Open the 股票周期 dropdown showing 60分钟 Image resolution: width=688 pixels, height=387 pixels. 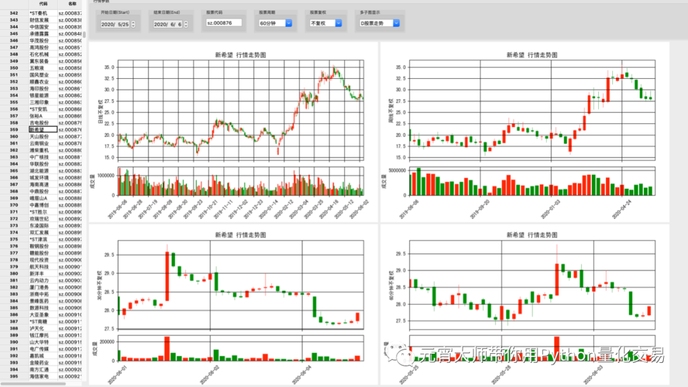[276, 23]
